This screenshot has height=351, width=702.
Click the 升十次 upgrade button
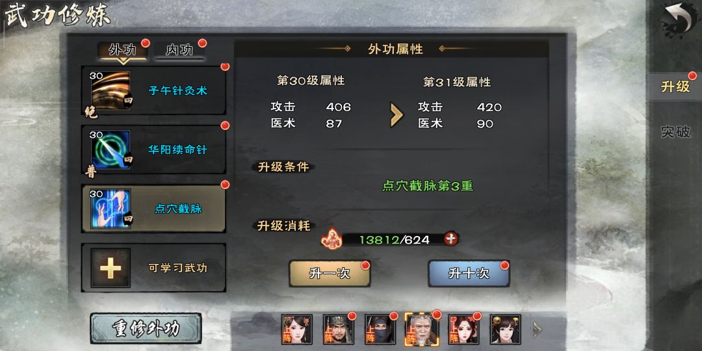click(469, 274)
